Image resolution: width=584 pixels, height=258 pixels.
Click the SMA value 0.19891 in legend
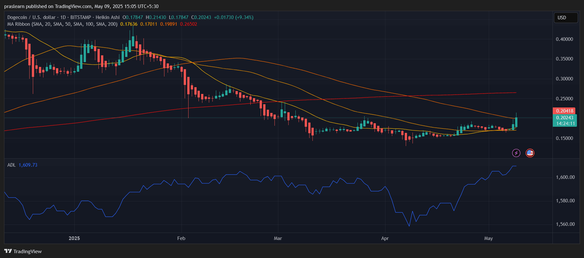click(169, 24)
